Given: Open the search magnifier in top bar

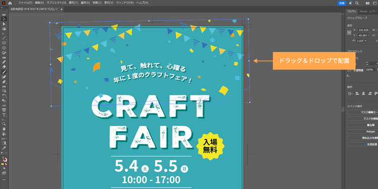Looking at the screenshot, I should point(357,3).
